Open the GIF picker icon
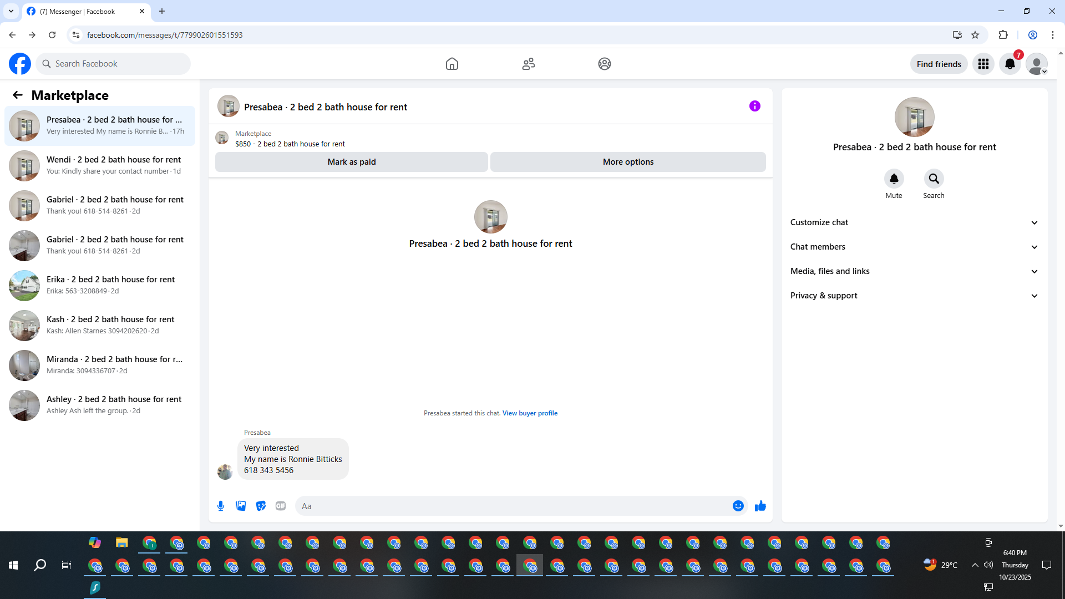 pyautogui.click(x=281, y=506)
